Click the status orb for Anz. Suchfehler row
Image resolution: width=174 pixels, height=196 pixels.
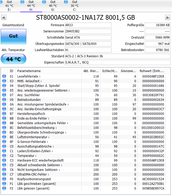(4, 95)
